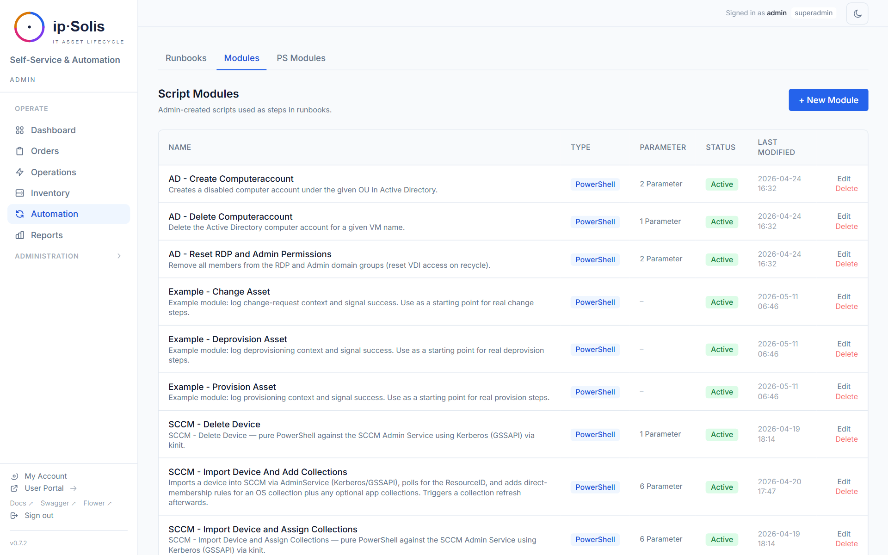Click the ip-Solis logo circle
Viewport: 888px width, 555px height.
29,27
